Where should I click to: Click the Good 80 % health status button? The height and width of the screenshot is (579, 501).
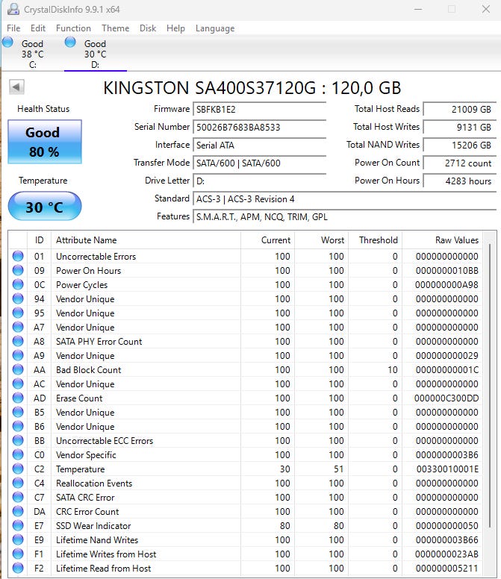tap(45, 142)
